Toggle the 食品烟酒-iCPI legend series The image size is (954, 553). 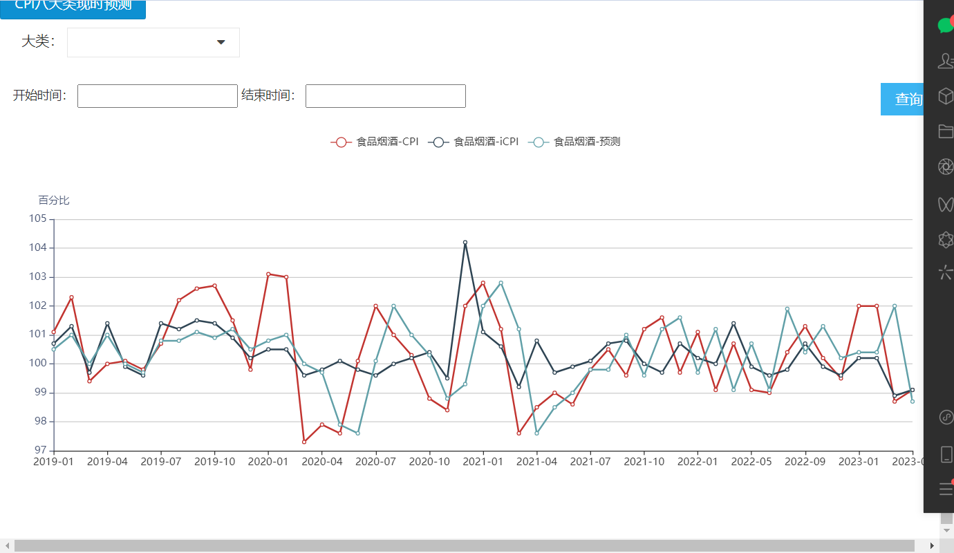tap(473, 142)
